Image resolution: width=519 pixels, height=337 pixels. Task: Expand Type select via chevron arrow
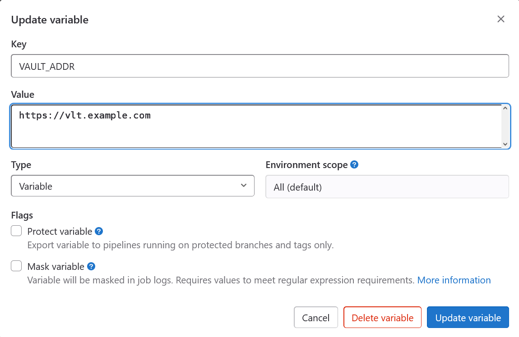[x=244, y=186]
